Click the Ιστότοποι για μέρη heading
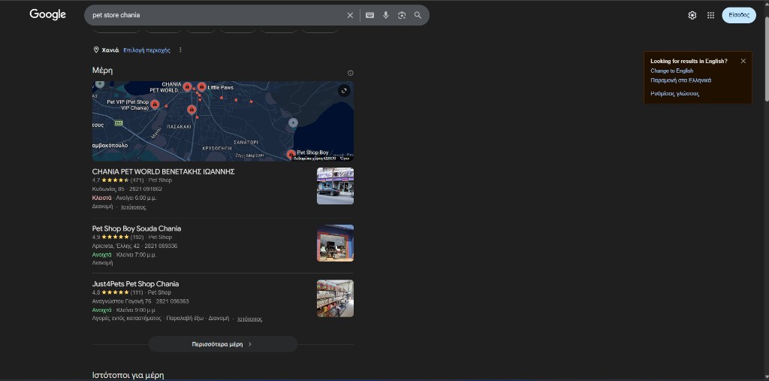Image resolution: width=769 pixels, height=381 pixels. pos(128,376)
